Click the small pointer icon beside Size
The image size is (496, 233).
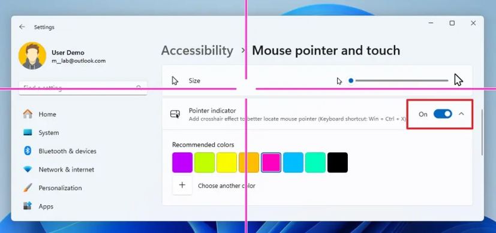click(x=175, y=80)
